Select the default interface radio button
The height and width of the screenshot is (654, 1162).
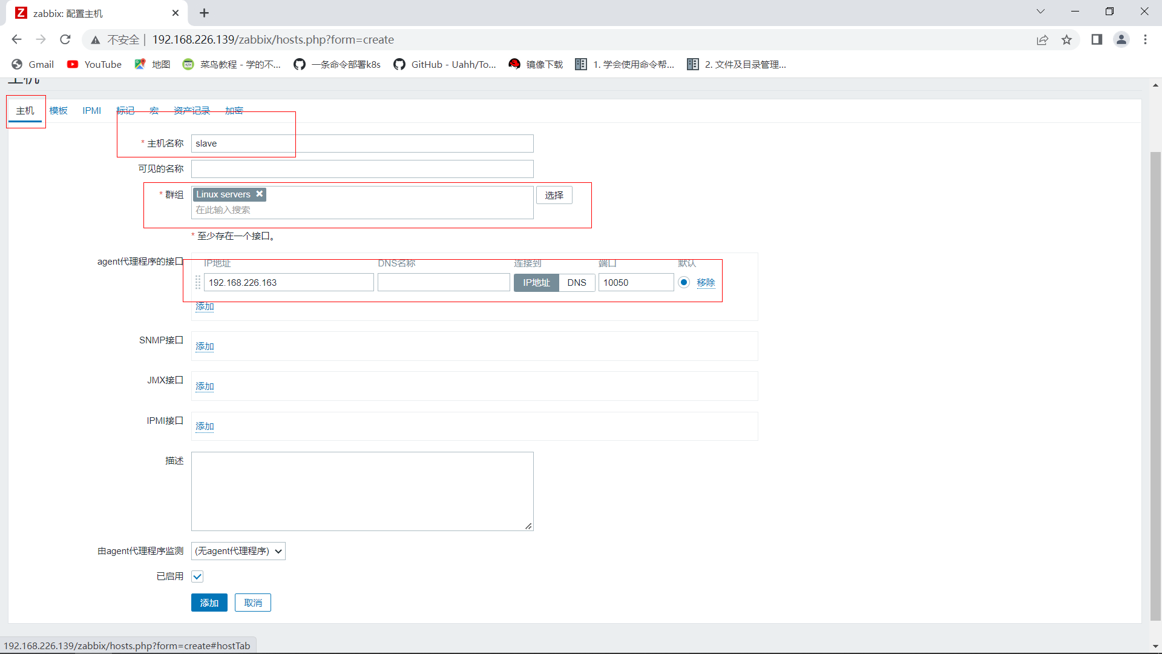(684, 282)
